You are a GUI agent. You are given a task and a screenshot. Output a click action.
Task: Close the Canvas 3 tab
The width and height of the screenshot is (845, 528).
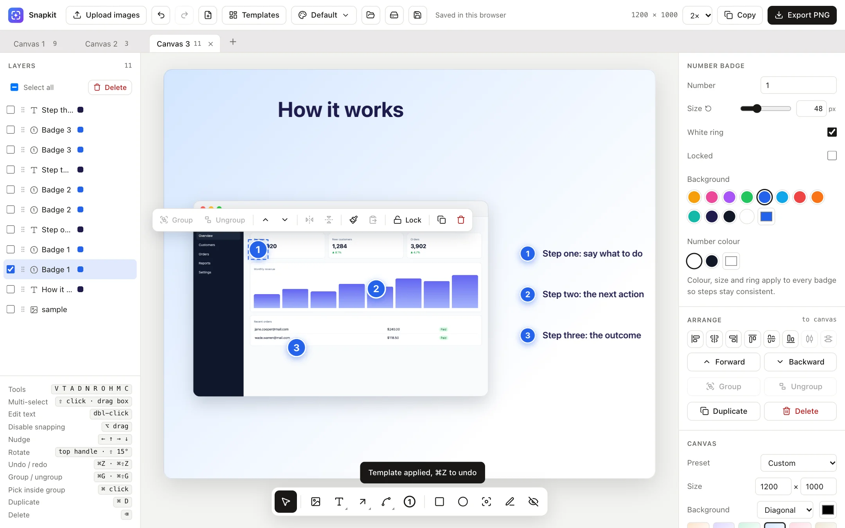coord(210,44)
